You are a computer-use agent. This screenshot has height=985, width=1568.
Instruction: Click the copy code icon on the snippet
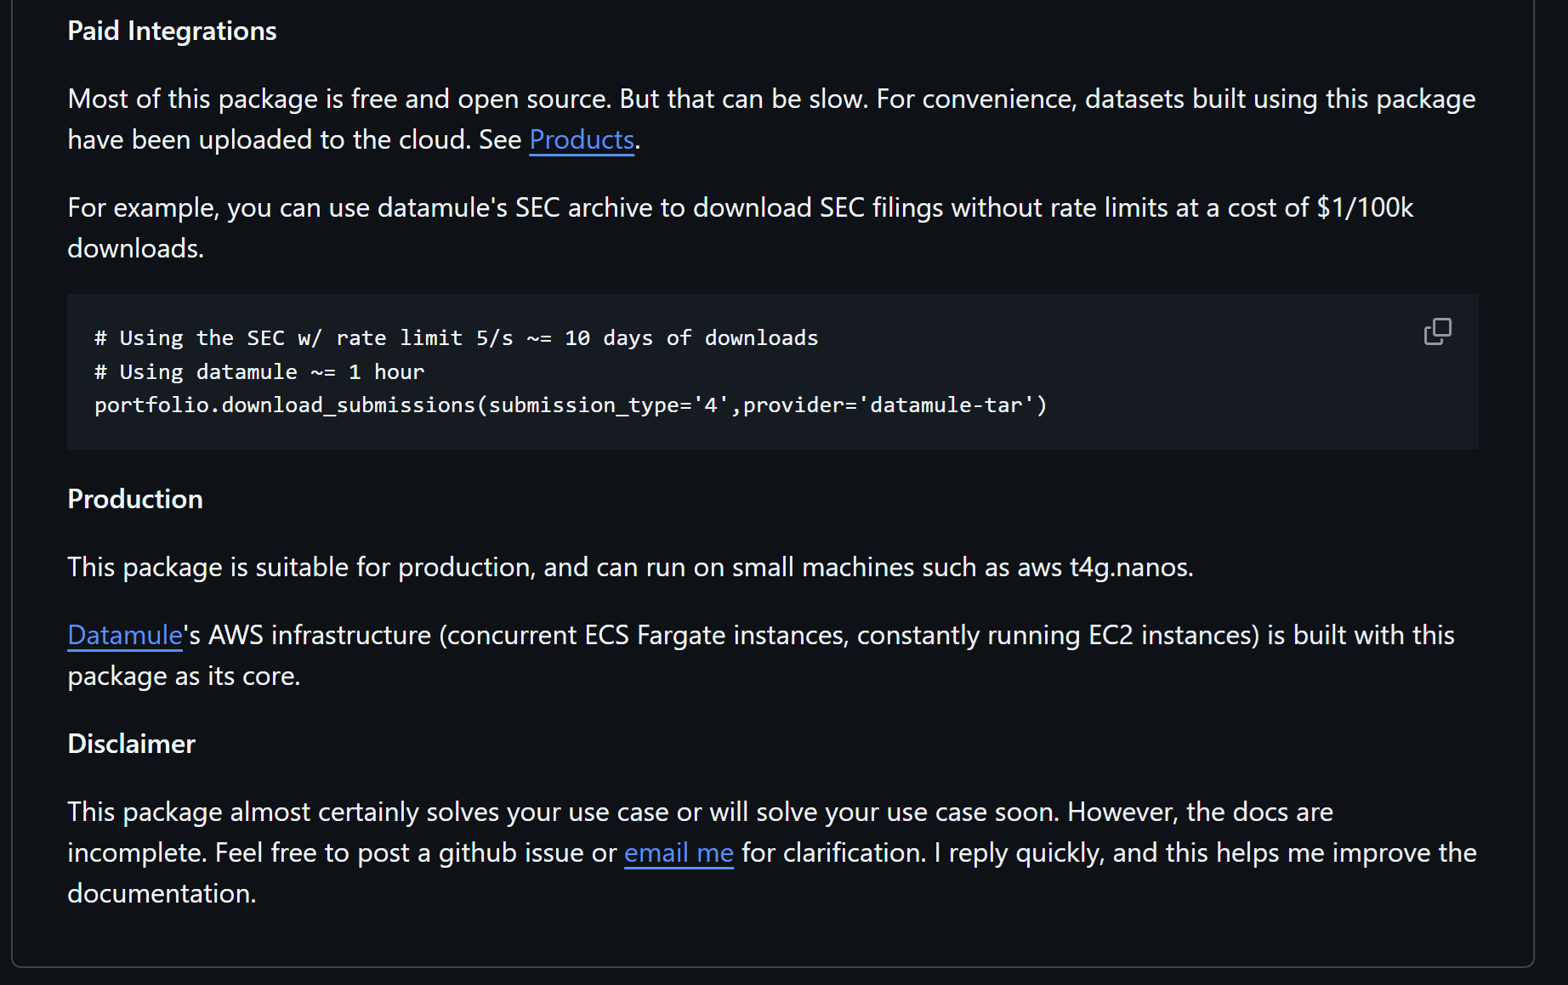point(1438,331)
